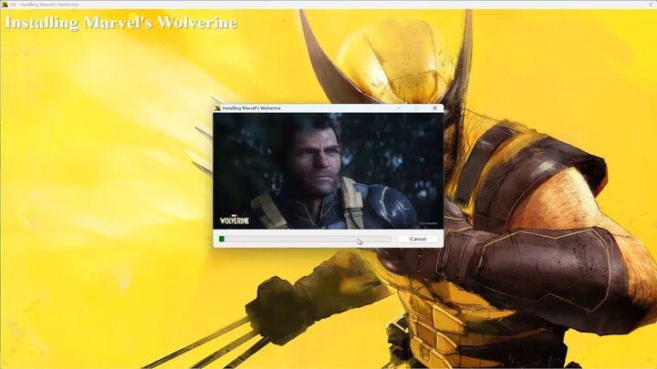Click the dialog title 'Installing Marvel's Wolverine'
The height and width of the screenshot is (369, 657).
coord(252,108)
